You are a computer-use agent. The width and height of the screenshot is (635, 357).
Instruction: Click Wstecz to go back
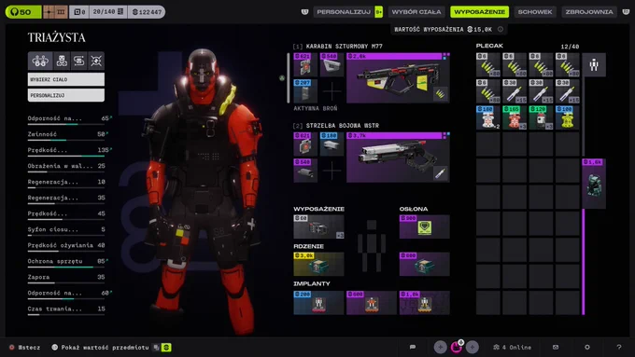point(25,348)
